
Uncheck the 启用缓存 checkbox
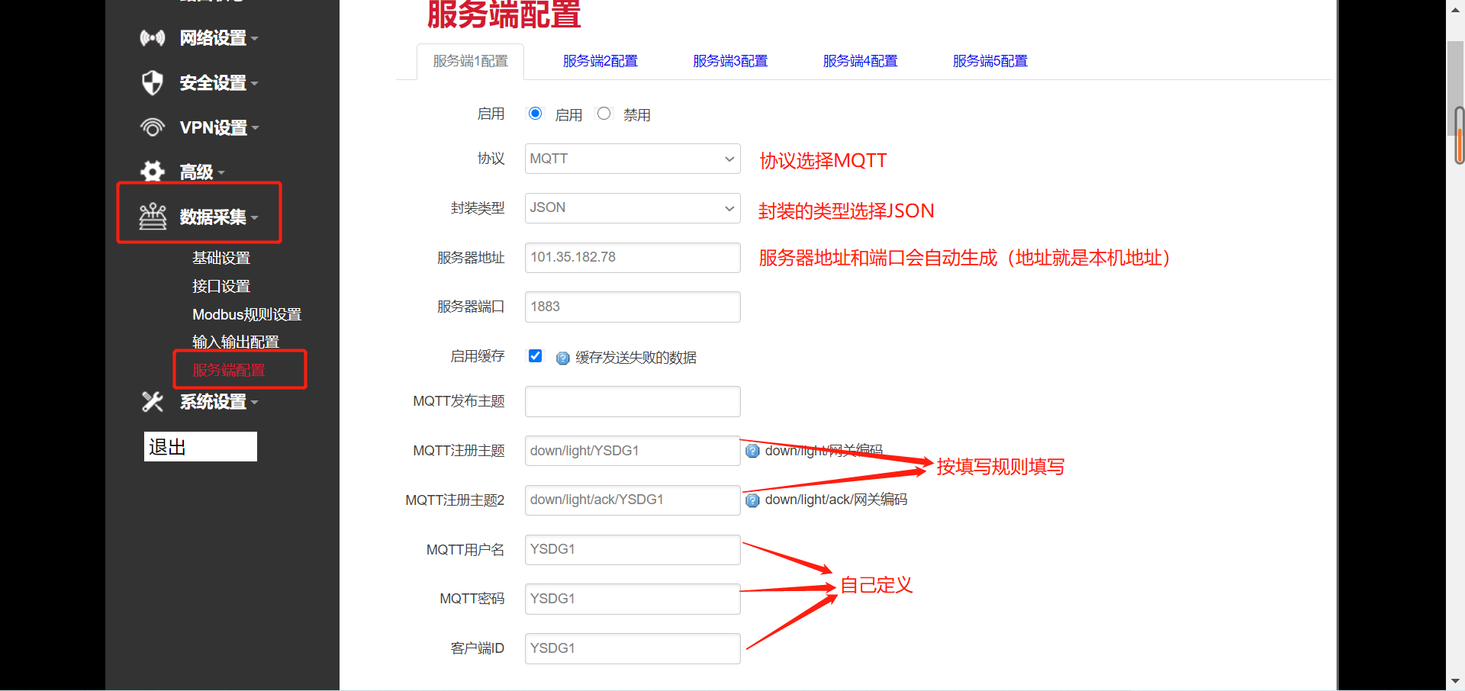pyautogui.click(x=535, y=355)
